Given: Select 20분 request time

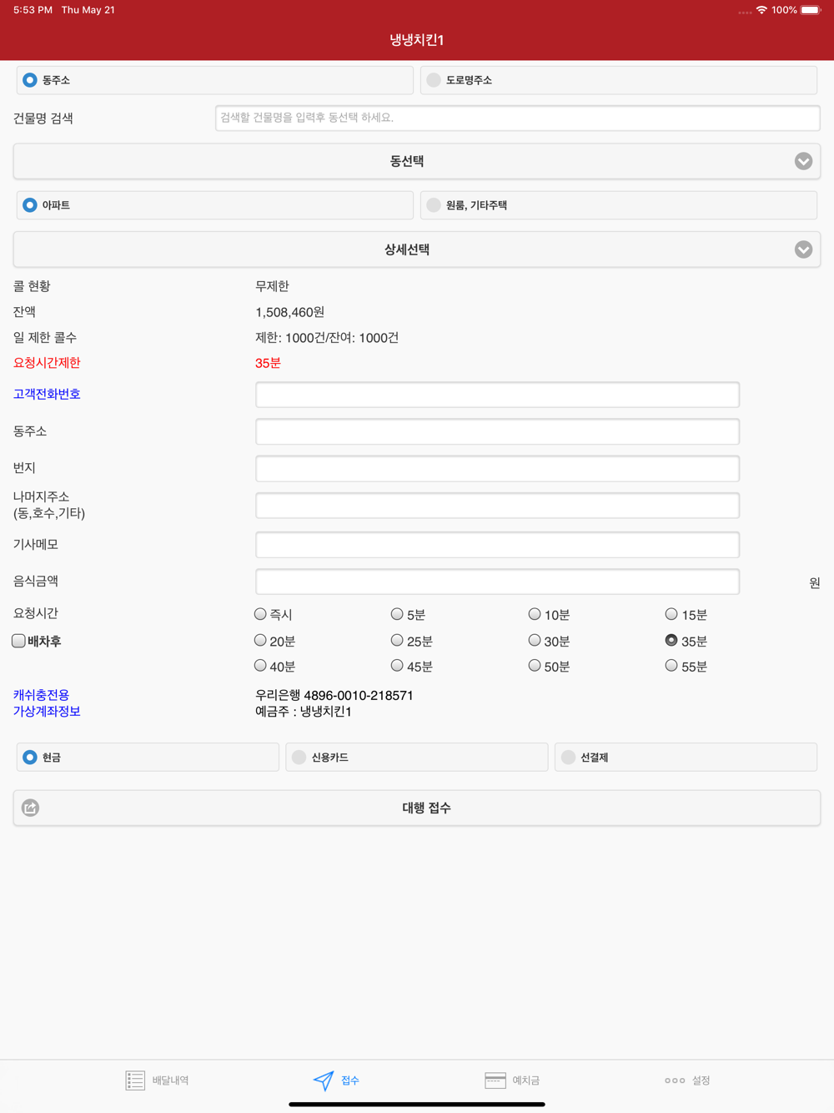Looking at the screenshot, I should click(260, 640).
